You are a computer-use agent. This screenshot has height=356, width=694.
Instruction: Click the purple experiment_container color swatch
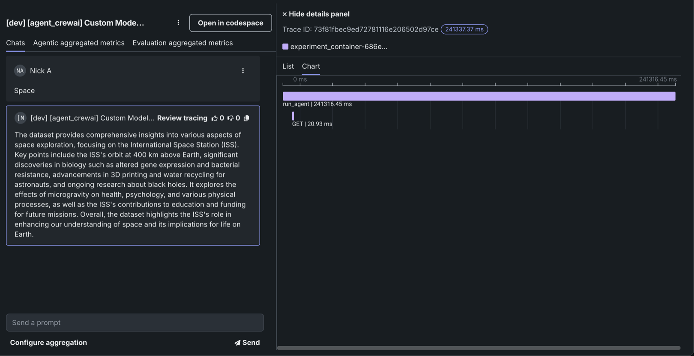(x=285, y=47)
